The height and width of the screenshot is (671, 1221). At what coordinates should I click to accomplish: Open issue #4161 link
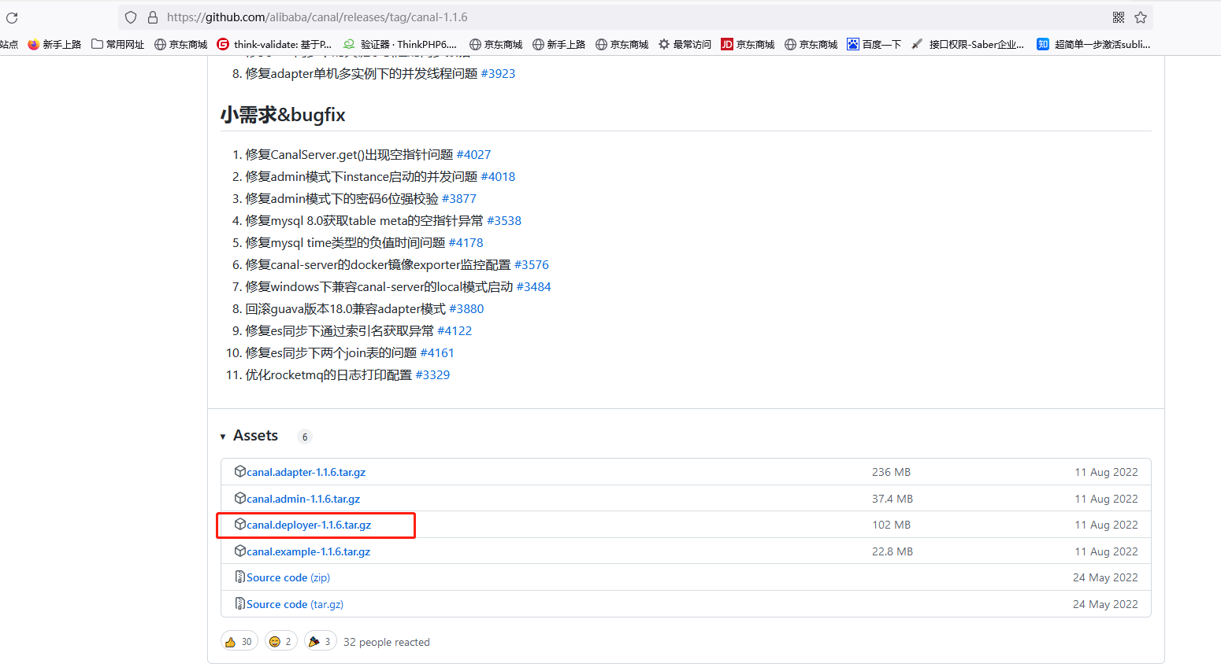(x=437, y=352)
